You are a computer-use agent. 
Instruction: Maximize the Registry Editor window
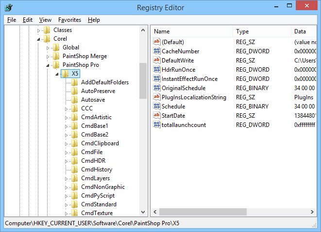(x=289, y=6)
